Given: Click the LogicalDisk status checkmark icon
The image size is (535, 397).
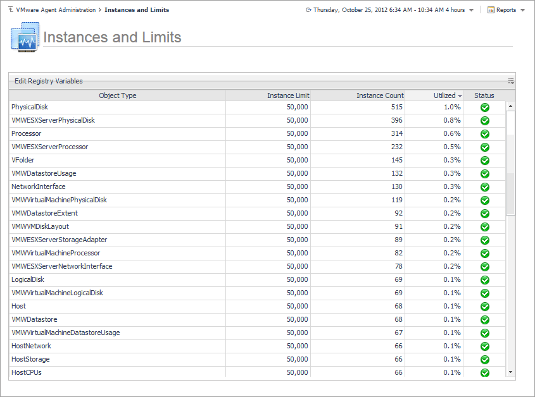Looking at the screenshot, I should click(485, 280).
